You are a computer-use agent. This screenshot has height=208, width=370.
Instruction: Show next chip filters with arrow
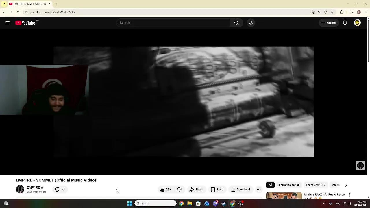click(346, 185)
